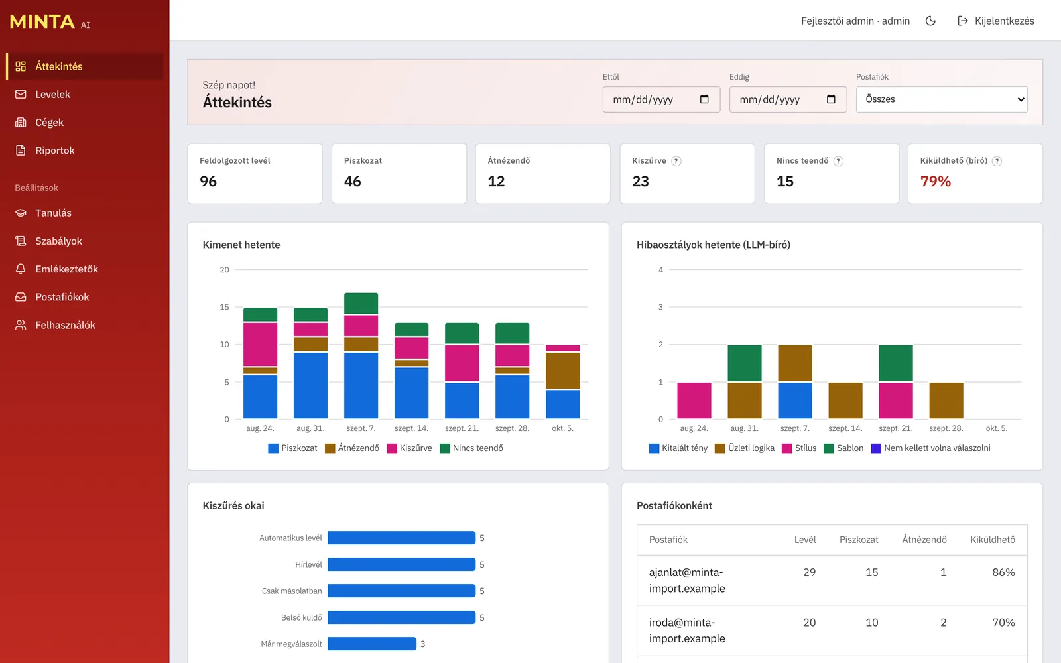Open help tooltip next to Kiszűrve
The width and height of the screenshot is (1061, 663).
676,161
